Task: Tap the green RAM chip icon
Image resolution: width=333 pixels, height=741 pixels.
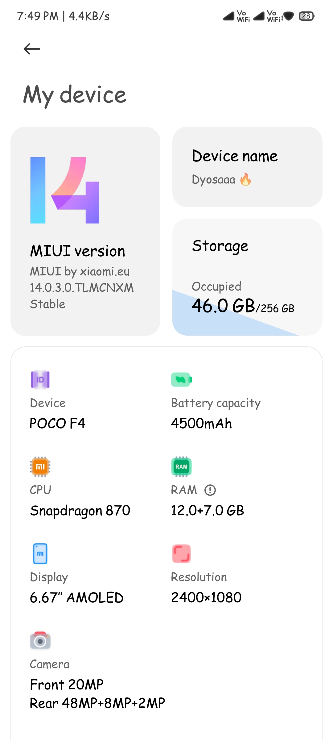Action: 181,467
